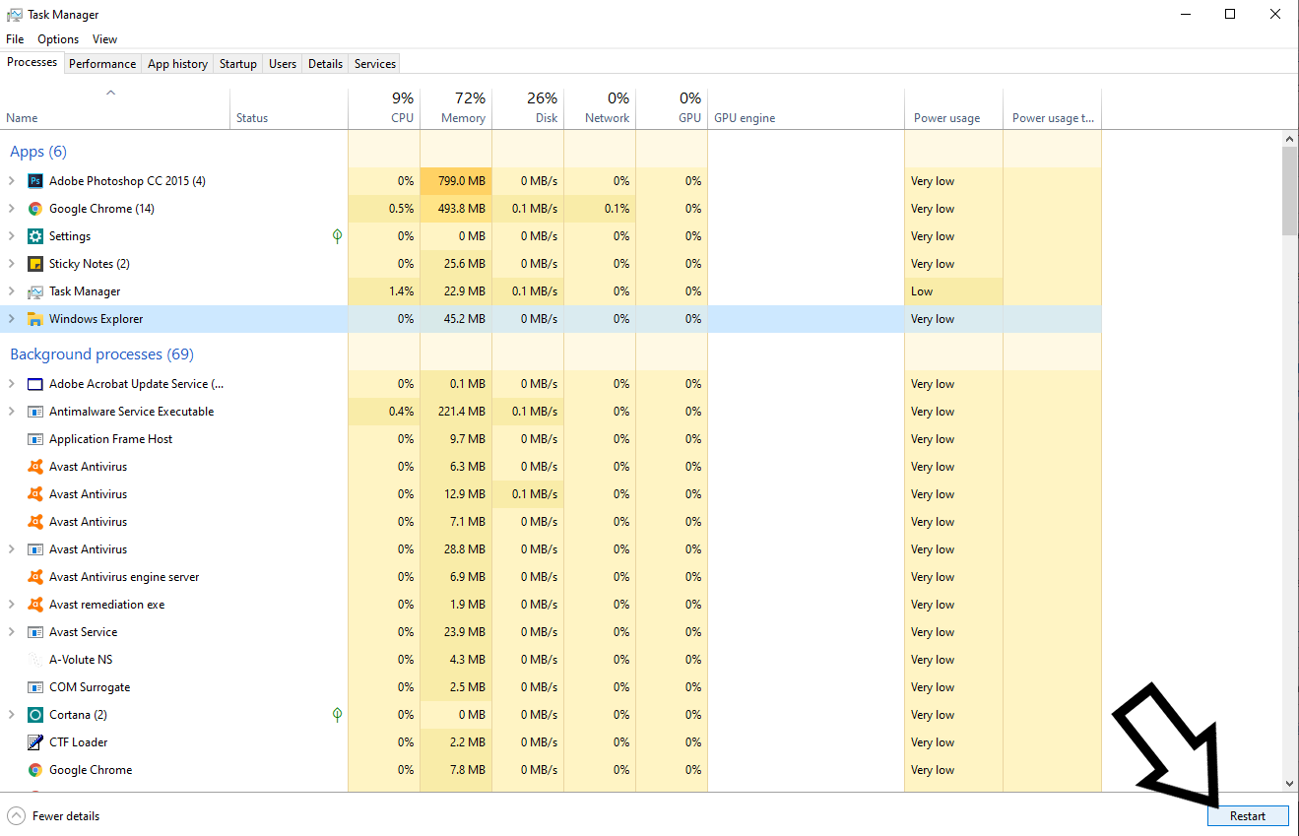Select the Avast Service icon
1299x836 pixels.
click(x=35, y=632)
